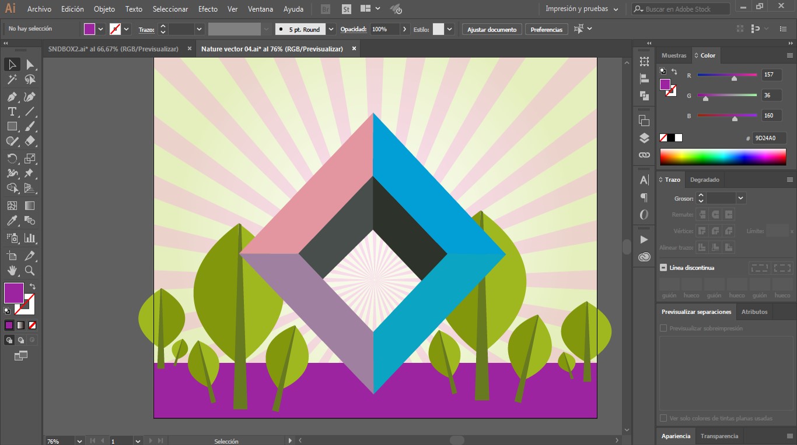
Task: Toggle the Línea discontinua checkbox
Action: (663, 268)
